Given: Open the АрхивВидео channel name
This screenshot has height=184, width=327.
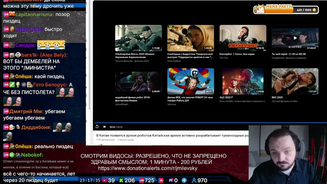Looking at the screenshot, I should pos(122,104).
